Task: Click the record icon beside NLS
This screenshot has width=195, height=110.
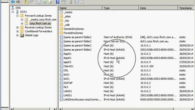Action: click(x=61, y=87)
